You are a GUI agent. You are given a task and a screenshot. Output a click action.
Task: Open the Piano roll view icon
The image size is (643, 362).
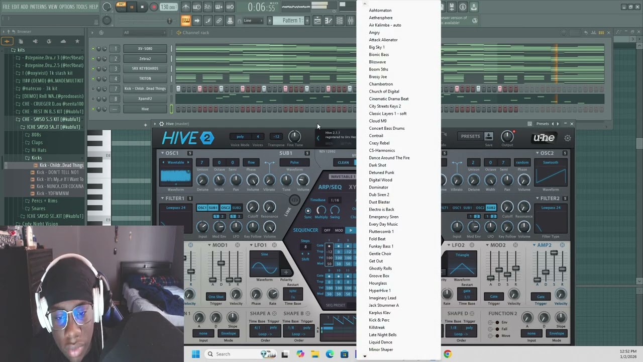[x=329, y=21]
